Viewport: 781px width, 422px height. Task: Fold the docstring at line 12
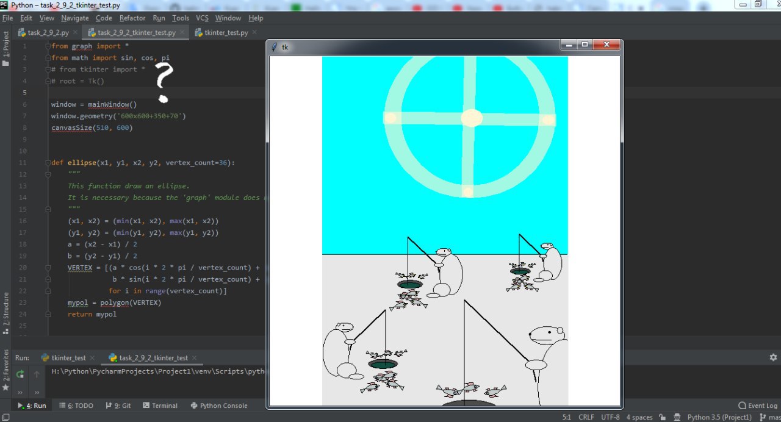pos(48,174)
